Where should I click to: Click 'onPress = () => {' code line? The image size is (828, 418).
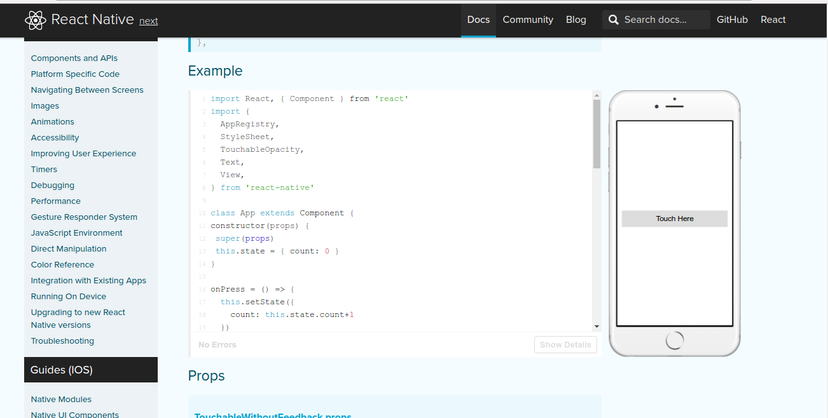(252, 290)
